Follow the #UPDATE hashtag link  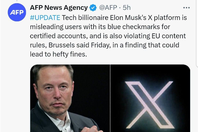point(45,17)
